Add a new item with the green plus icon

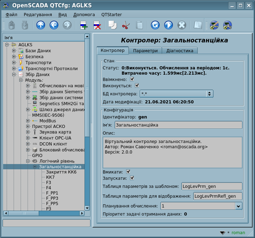(84, 25)
